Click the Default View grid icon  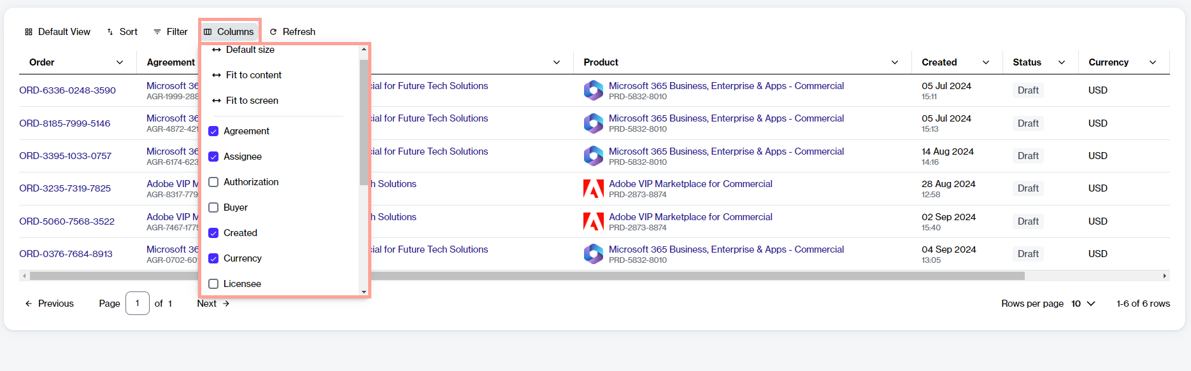pyautogui.click(x=29, y=32)
